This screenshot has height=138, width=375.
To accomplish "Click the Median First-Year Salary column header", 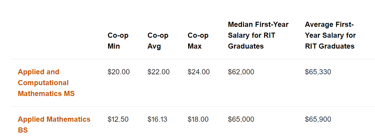I will point(258,35).
